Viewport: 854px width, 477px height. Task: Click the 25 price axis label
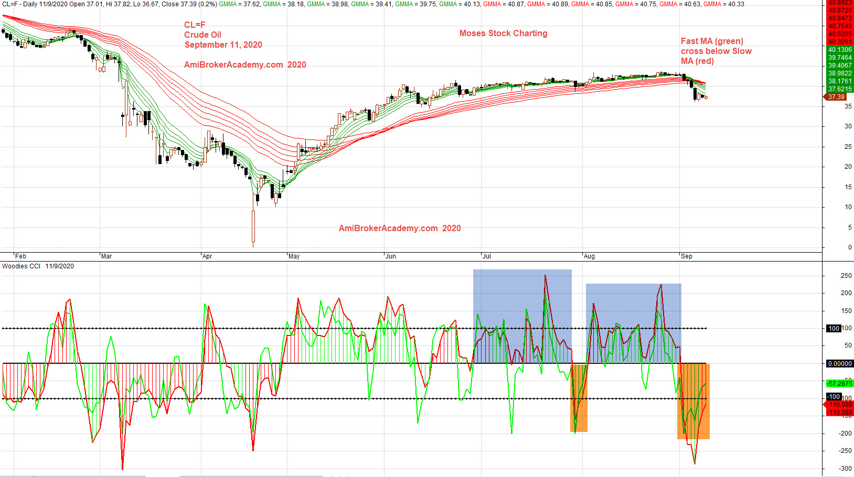848,147
